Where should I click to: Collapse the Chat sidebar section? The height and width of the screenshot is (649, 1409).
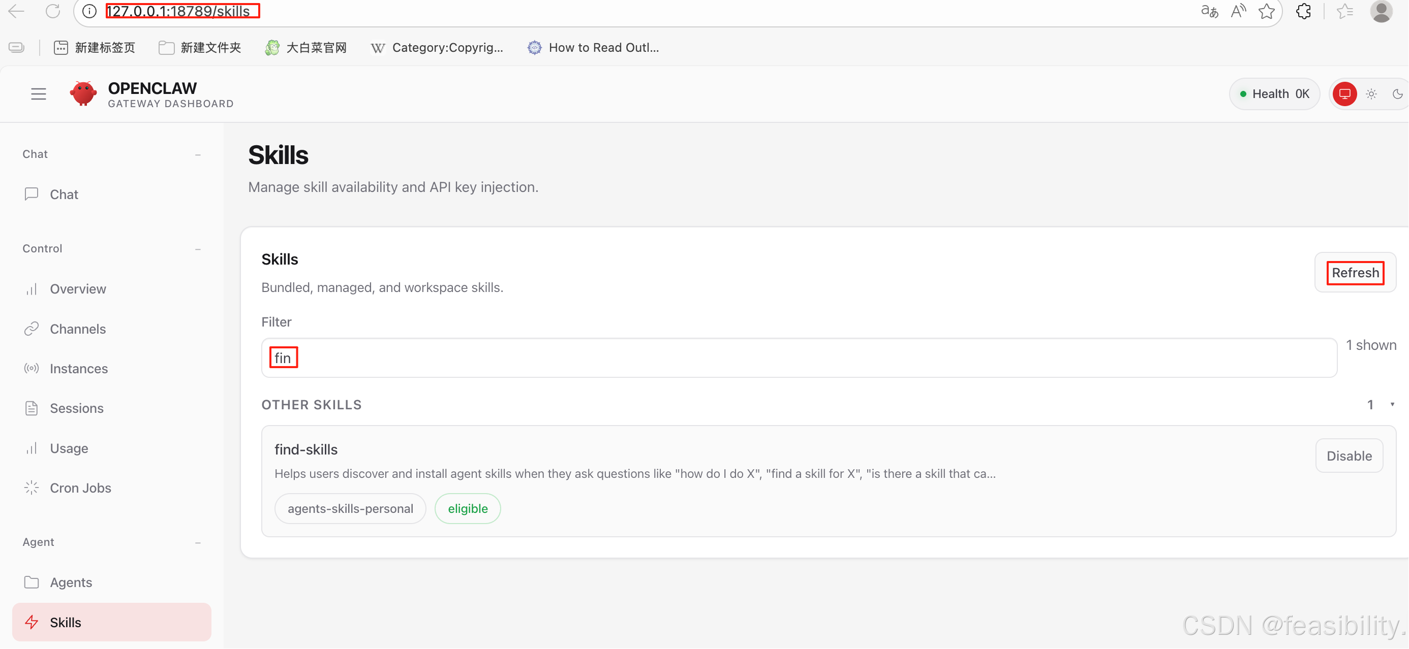coord(198,154)
